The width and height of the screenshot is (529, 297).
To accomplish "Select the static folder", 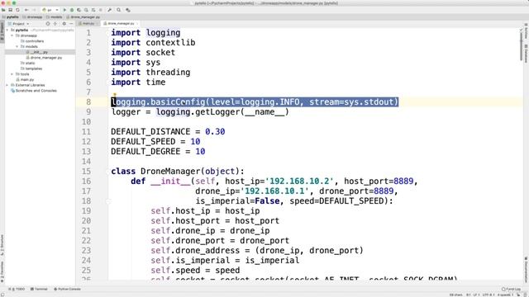I will (x=27, y=63).
